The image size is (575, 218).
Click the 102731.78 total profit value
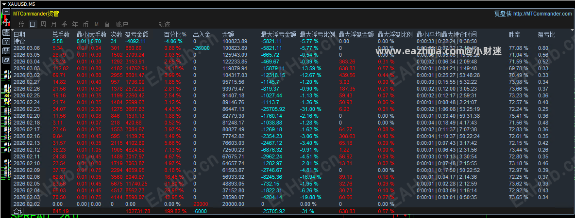138,211
